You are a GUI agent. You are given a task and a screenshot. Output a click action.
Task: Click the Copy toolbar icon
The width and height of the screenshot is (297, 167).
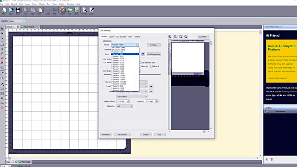[x=32, y=11]
